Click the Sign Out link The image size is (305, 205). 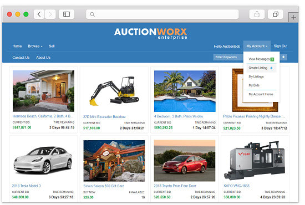click(281, 46)
